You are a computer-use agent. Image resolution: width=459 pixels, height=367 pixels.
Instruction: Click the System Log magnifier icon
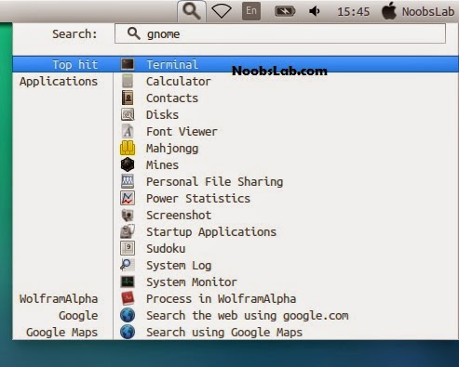click(128, 265)
